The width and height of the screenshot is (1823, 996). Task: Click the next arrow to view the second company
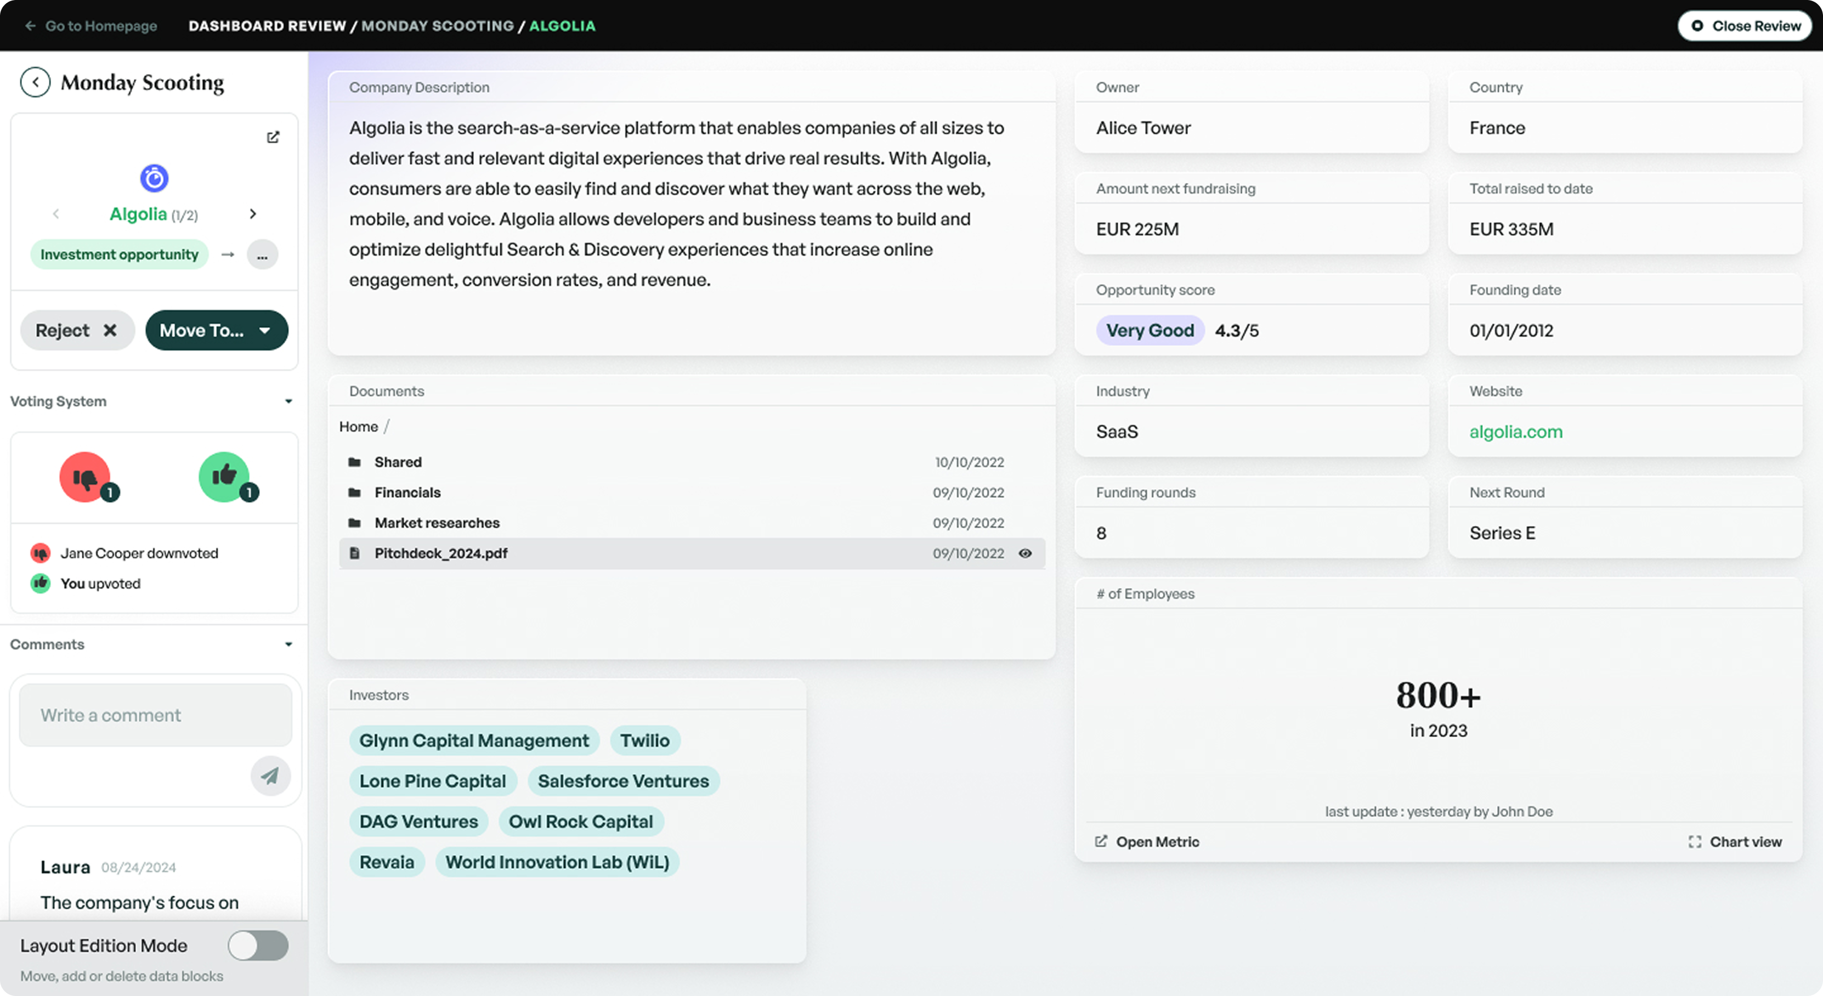253,214
